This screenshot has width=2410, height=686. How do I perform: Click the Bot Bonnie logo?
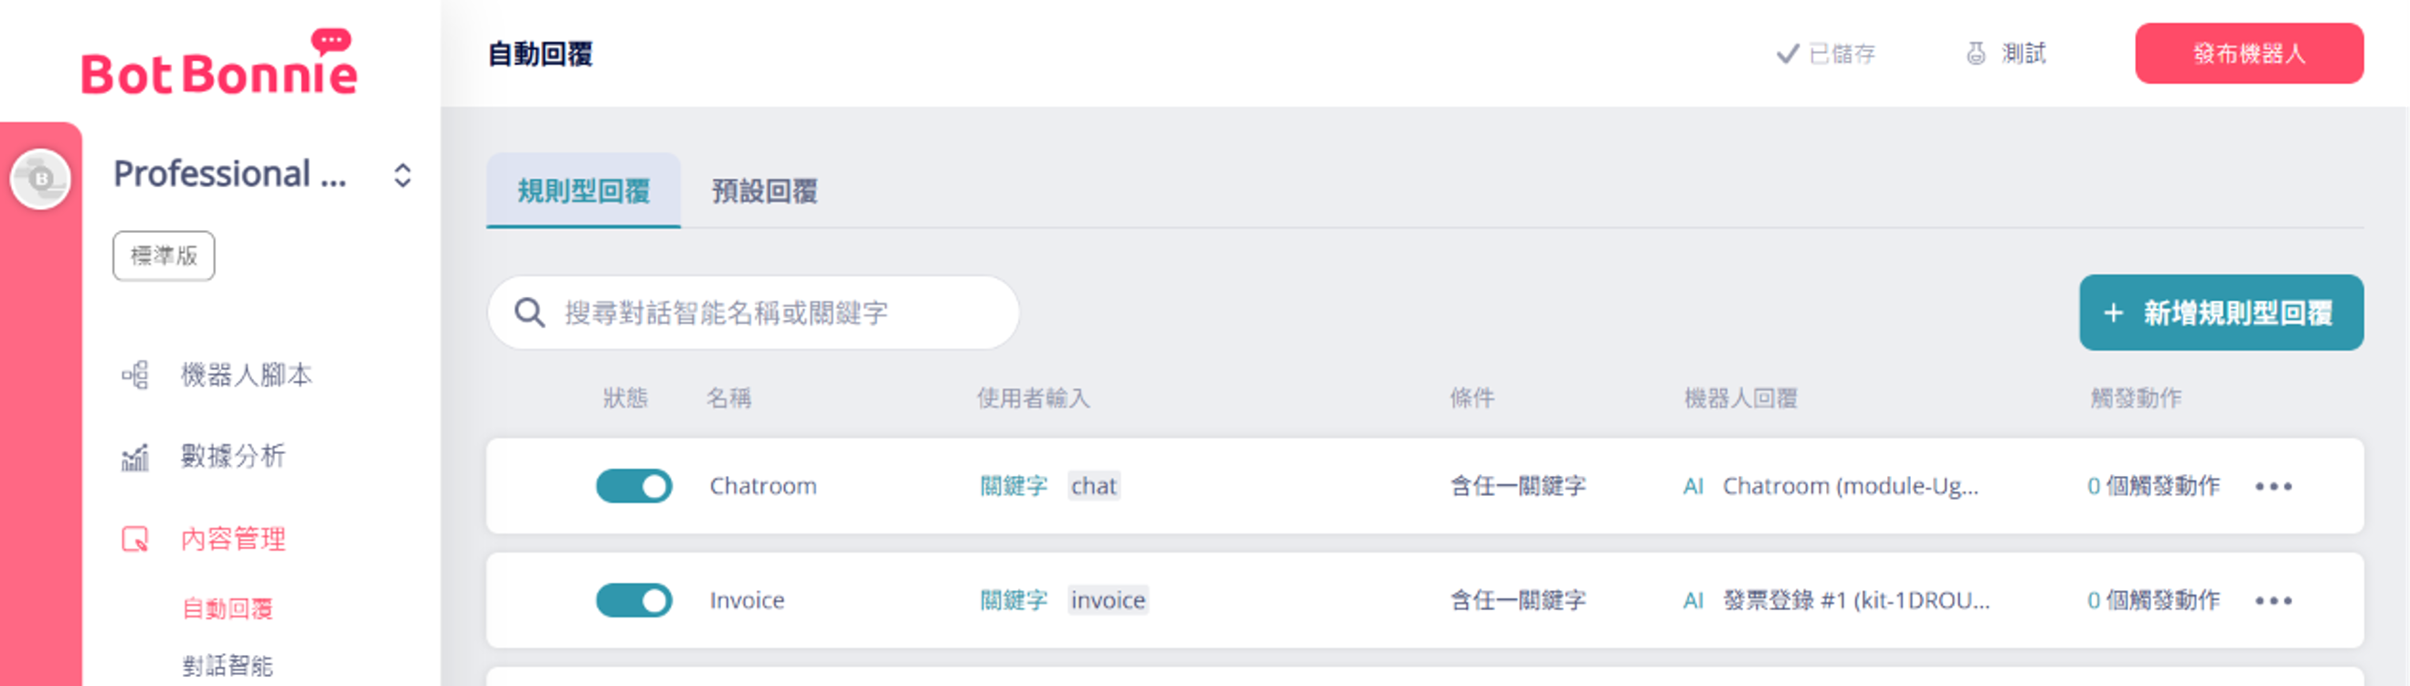pyautogui.click(x=219, y=63)
